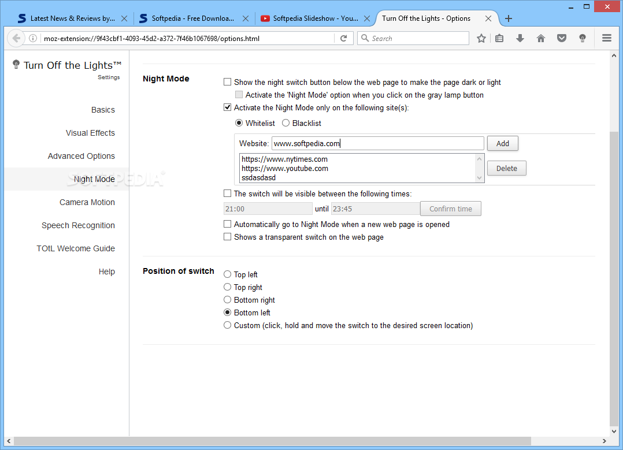The image size is (623, 450).
Task: Choose Custom switch position option
Action: pyautogui.click(x=227, y=325)
